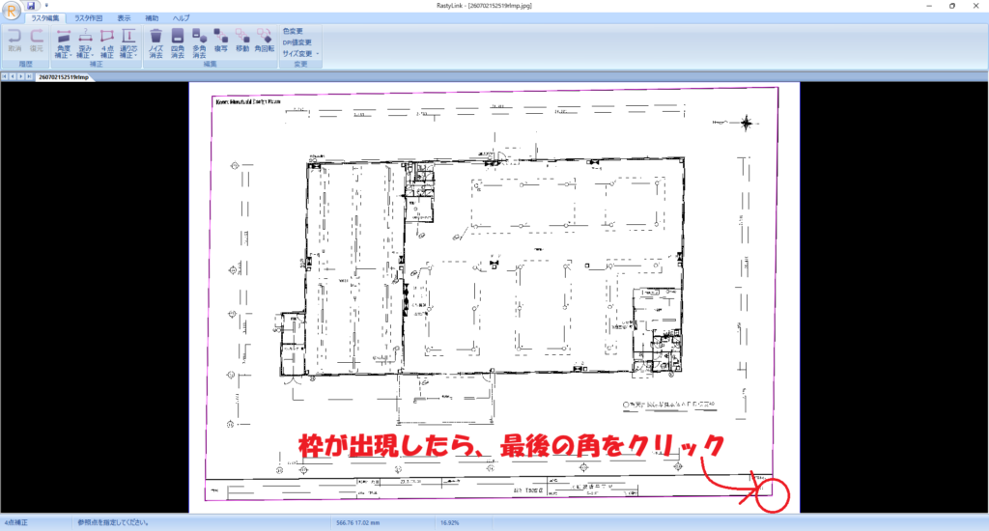Switch to the ラスタ編集 ribbon tab
989x531 pixels.
[45, 18]
